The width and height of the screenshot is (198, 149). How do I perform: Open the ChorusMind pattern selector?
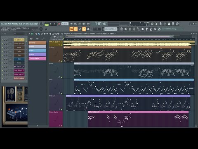click(111, 29)
